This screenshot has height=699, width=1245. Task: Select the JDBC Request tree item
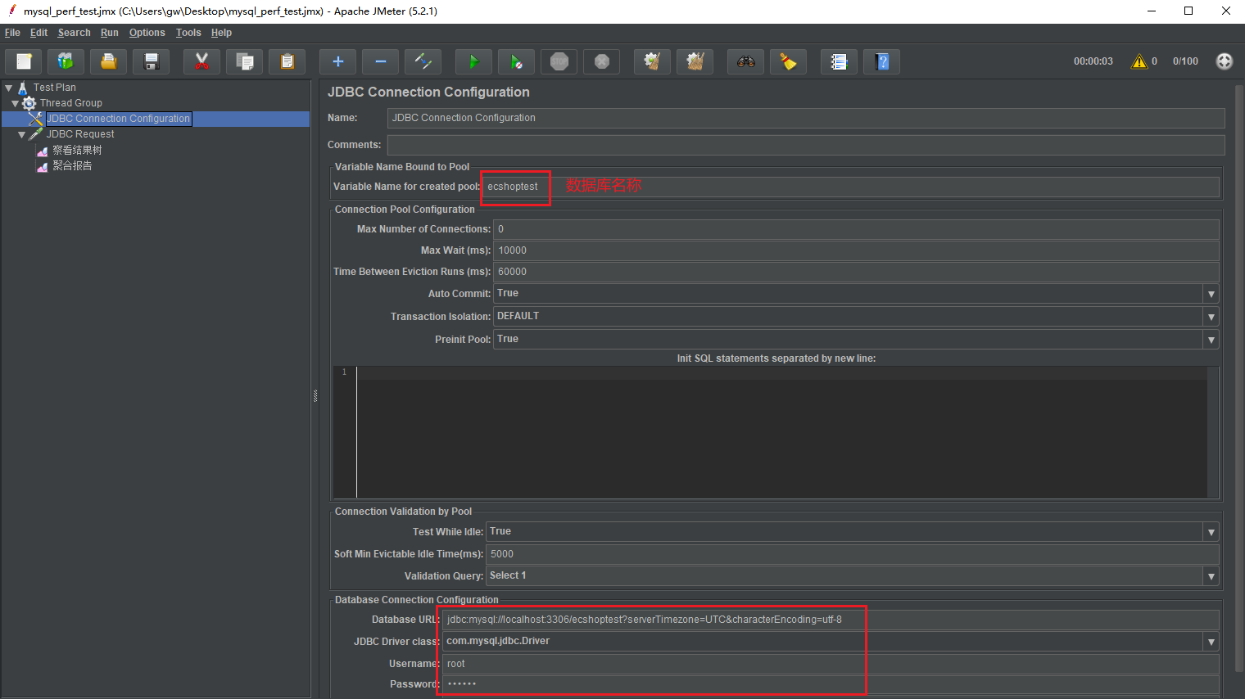coord(80,134)
